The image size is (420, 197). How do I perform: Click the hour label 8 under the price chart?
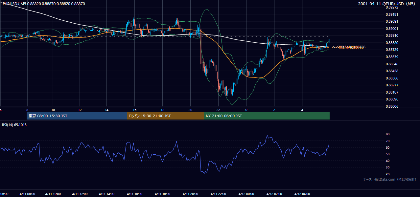point(27,110)
